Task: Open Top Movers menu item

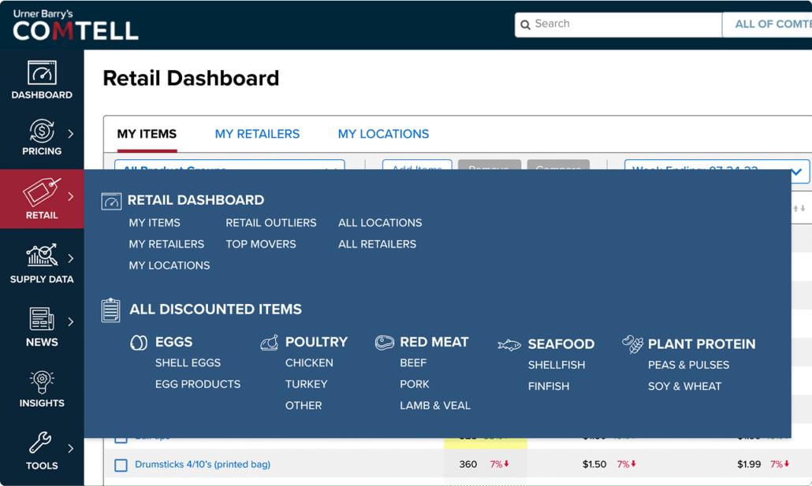Action: 260,244
